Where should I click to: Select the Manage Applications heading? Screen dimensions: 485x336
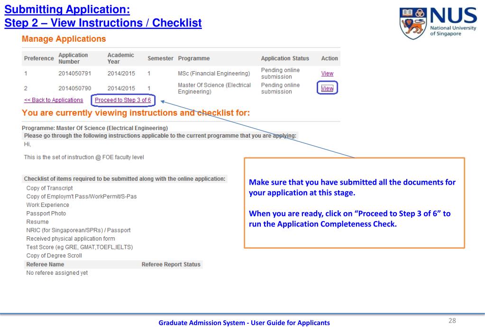(64, 39)
